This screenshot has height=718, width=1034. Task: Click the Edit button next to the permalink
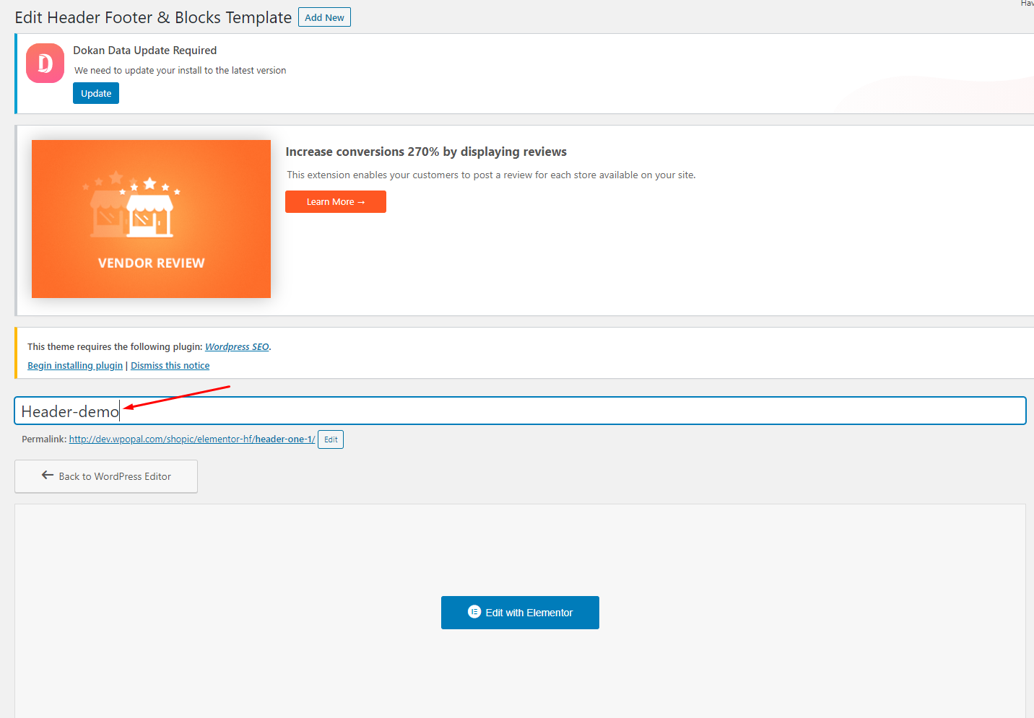pos(331,439)
